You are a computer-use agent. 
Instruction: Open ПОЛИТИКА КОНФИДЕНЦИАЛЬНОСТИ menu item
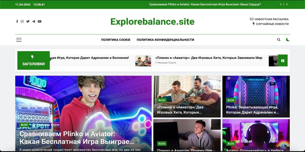coord(165,40)
